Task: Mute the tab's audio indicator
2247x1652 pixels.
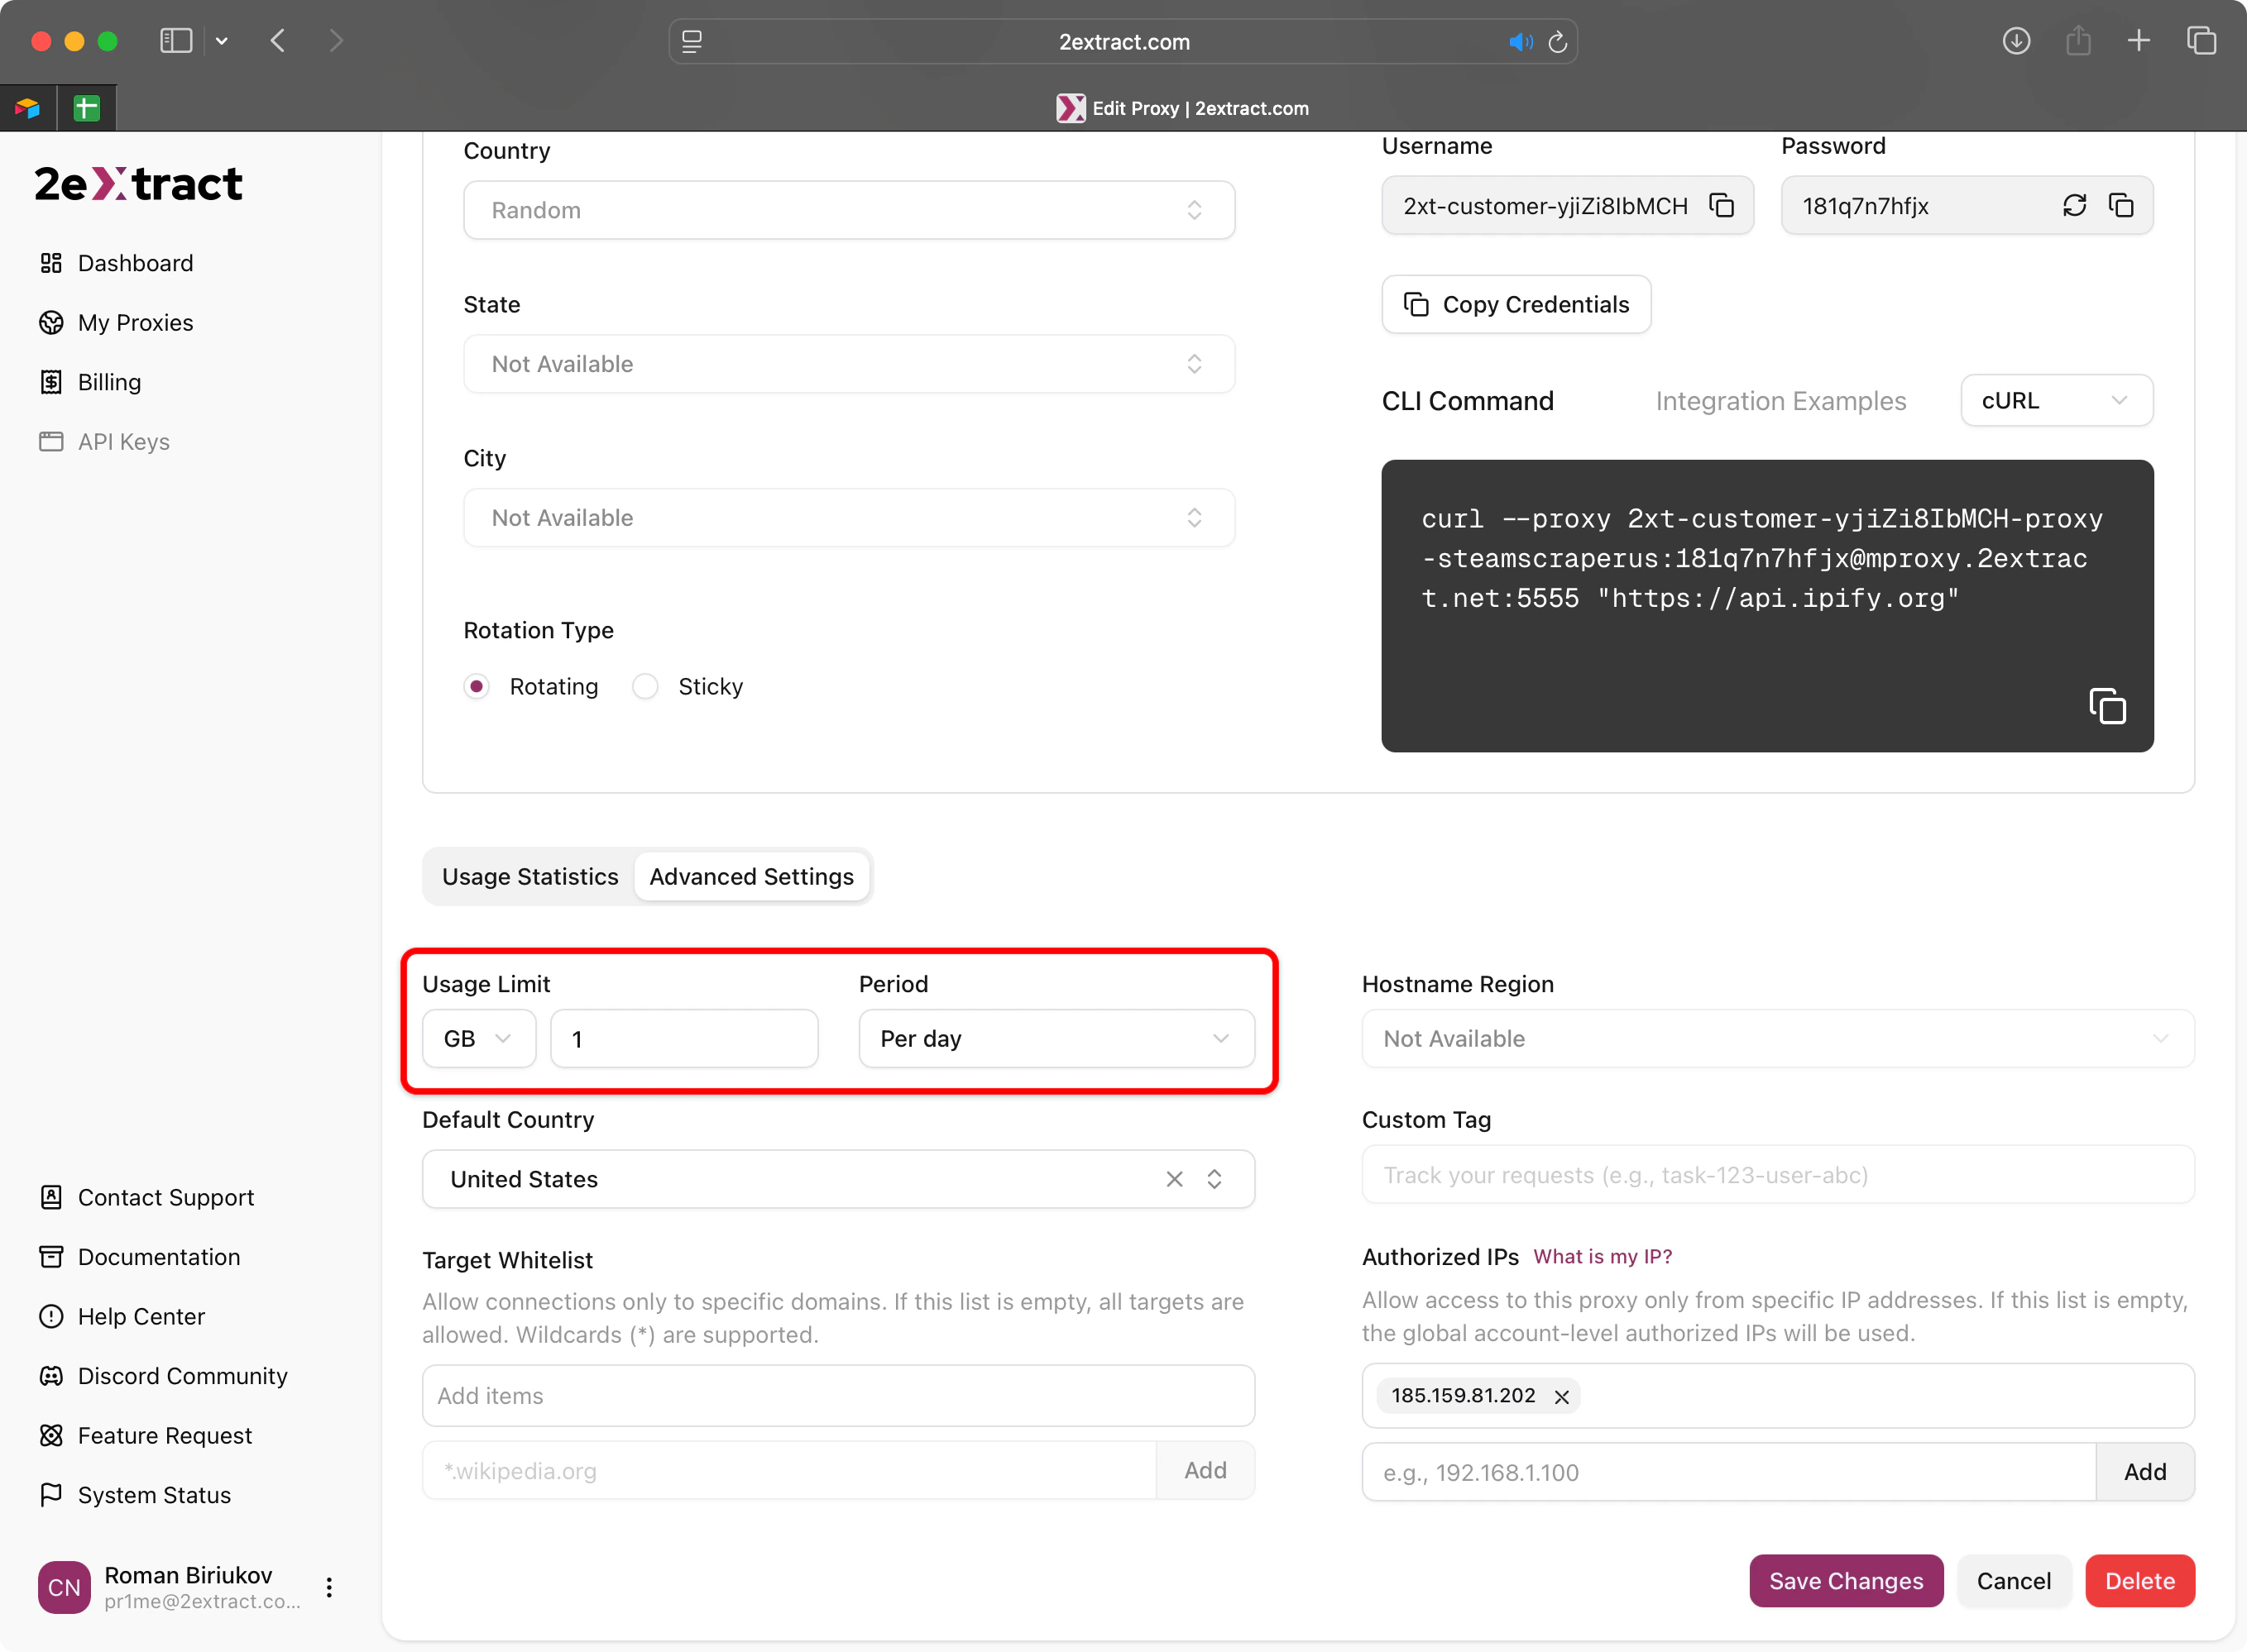Action: pos(1520,42)
